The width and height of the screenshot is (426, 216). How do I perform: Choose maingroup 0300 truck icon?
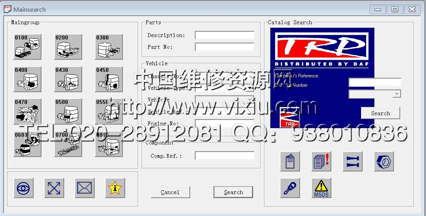point(109,47)
